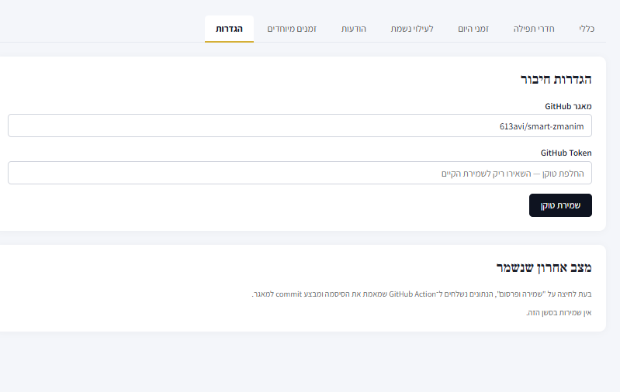
Task: Click the "מאגר GitHub" field label
Action: click(x=568, y=106)
